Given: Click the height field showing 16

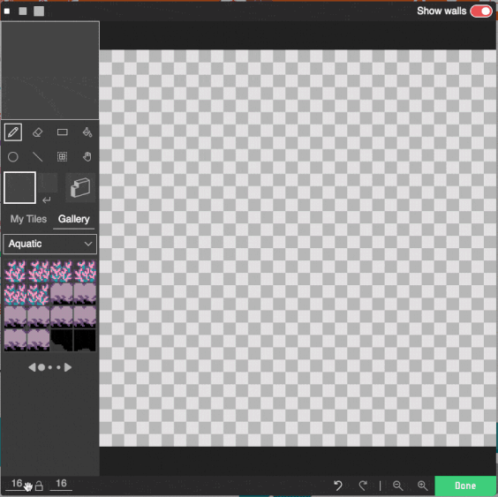Looking at the screenshot, I should (x=61, y=484).
